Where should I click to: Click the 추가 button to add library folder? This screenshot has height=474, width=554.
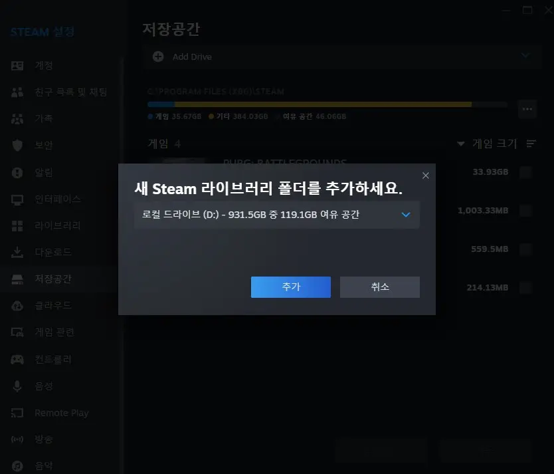[290, 287]
